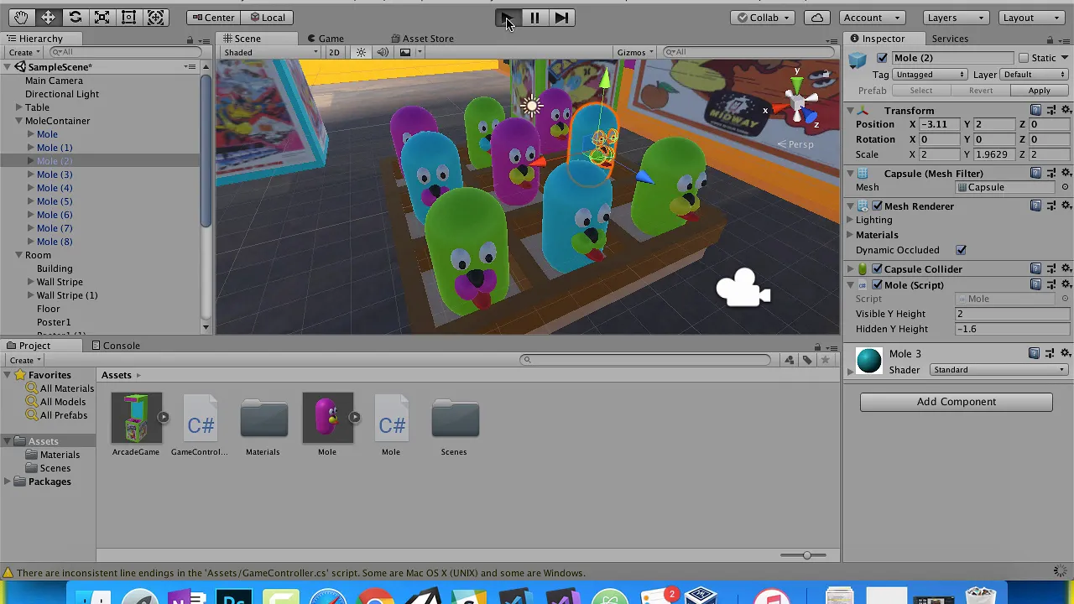Toggle scene audio speaker icon

383,52
